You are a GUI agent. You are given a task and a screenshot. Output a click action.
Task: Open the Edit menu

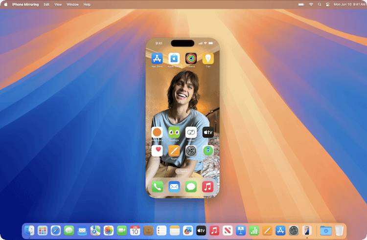tap(46, 4)
